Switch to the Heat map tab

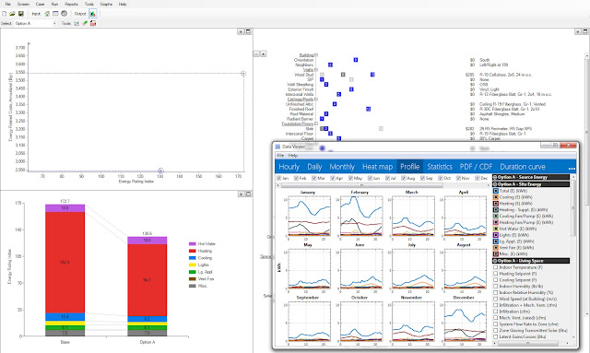[x=377, y=167]
